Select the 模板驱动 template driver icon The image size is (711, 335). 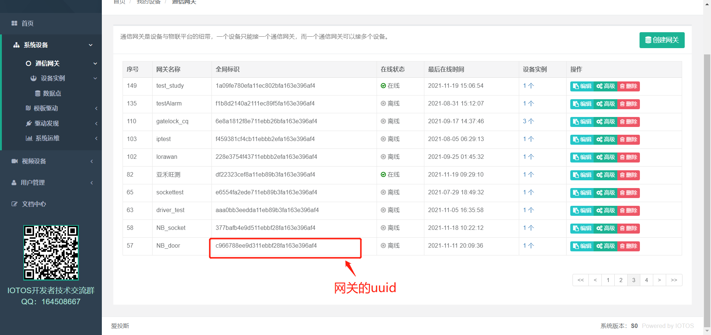tap(29, 108)
